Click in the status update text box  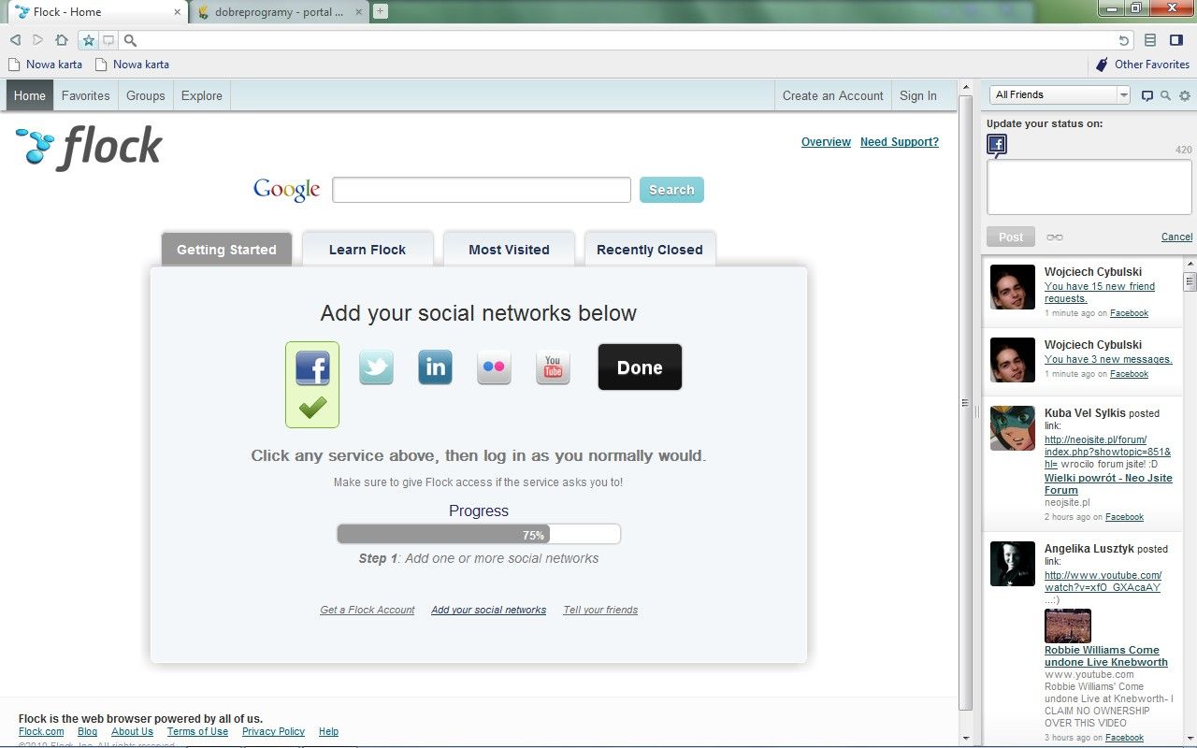click(1089, 187)
